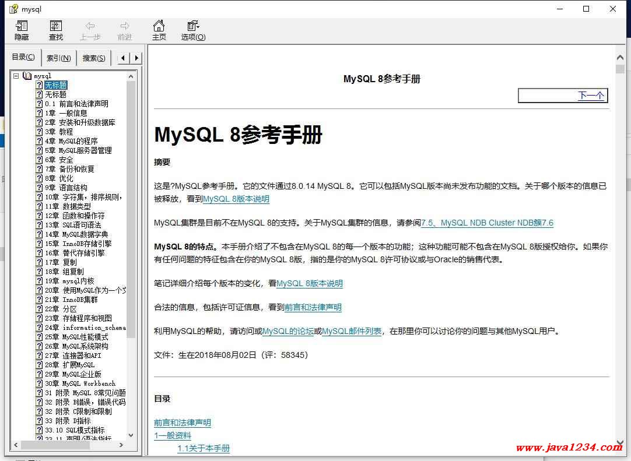Select 33.10 SQL模式指标 tree item
The width and height of the screenshot is (631, 461).
pyautogui.click(x=75, y=430)
